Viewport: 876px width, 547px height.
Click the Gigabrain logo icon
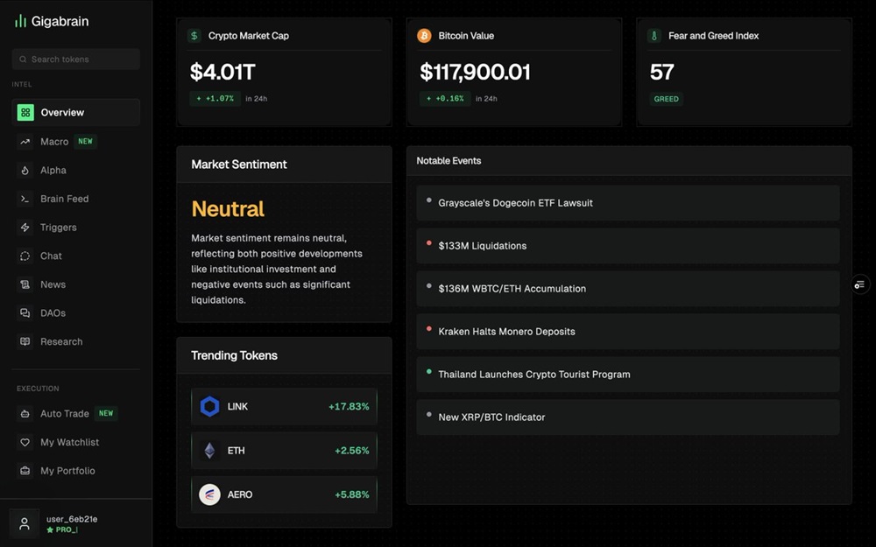point(21,21)
